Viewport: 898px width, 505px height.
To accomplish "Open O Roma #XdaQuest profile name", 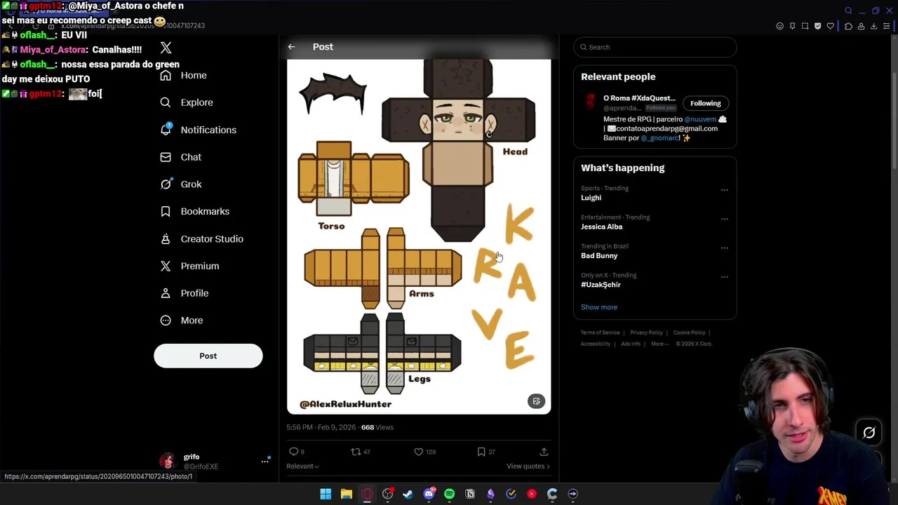I will pos(639,98).
